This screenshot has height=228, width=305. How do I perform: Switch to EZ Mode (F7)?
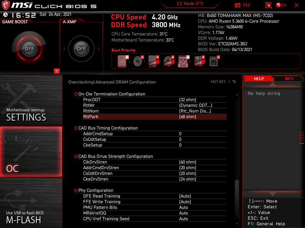(190, 4)
